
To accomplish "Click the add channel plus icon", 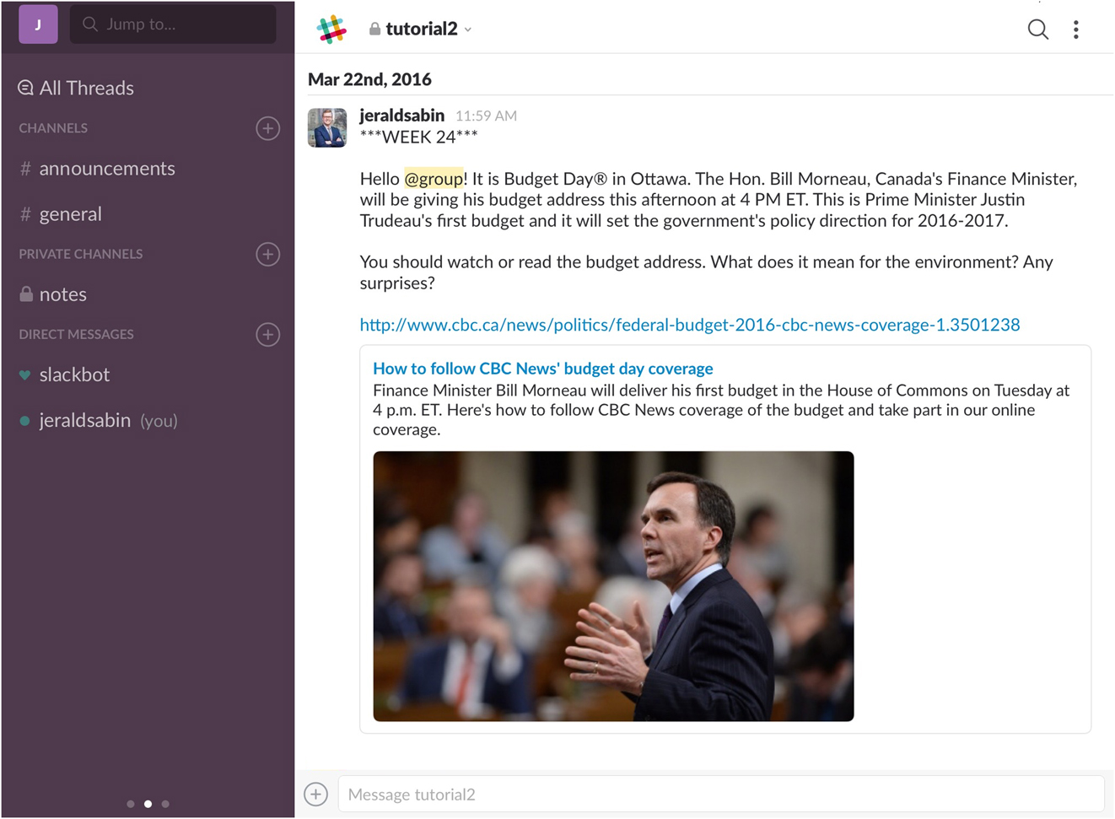I will click(267, 128).
